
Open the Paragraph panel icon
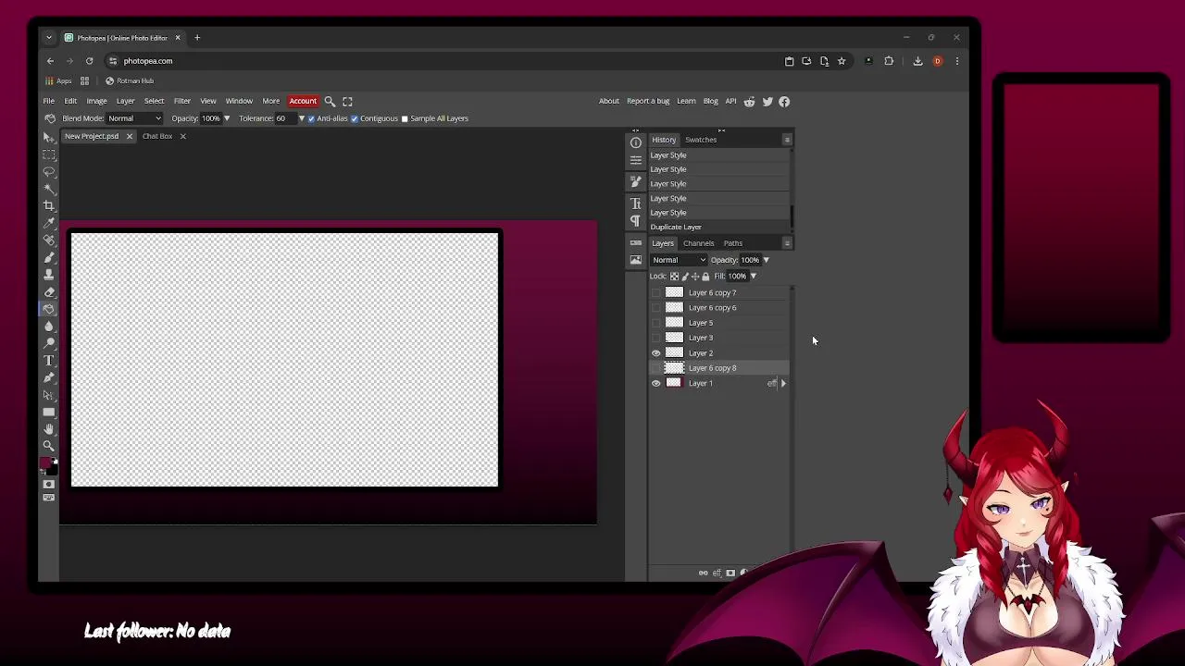click(635, 220)
